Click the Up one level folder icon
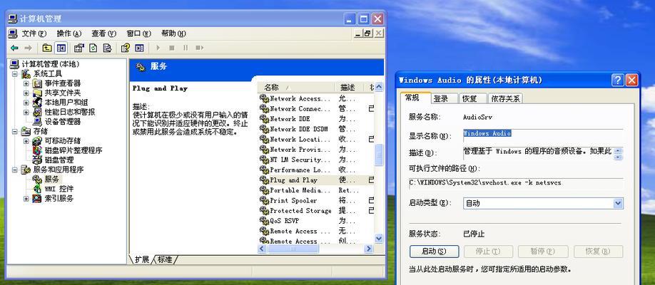Viewport: 655px width, 285px height. tap(47, 48)
